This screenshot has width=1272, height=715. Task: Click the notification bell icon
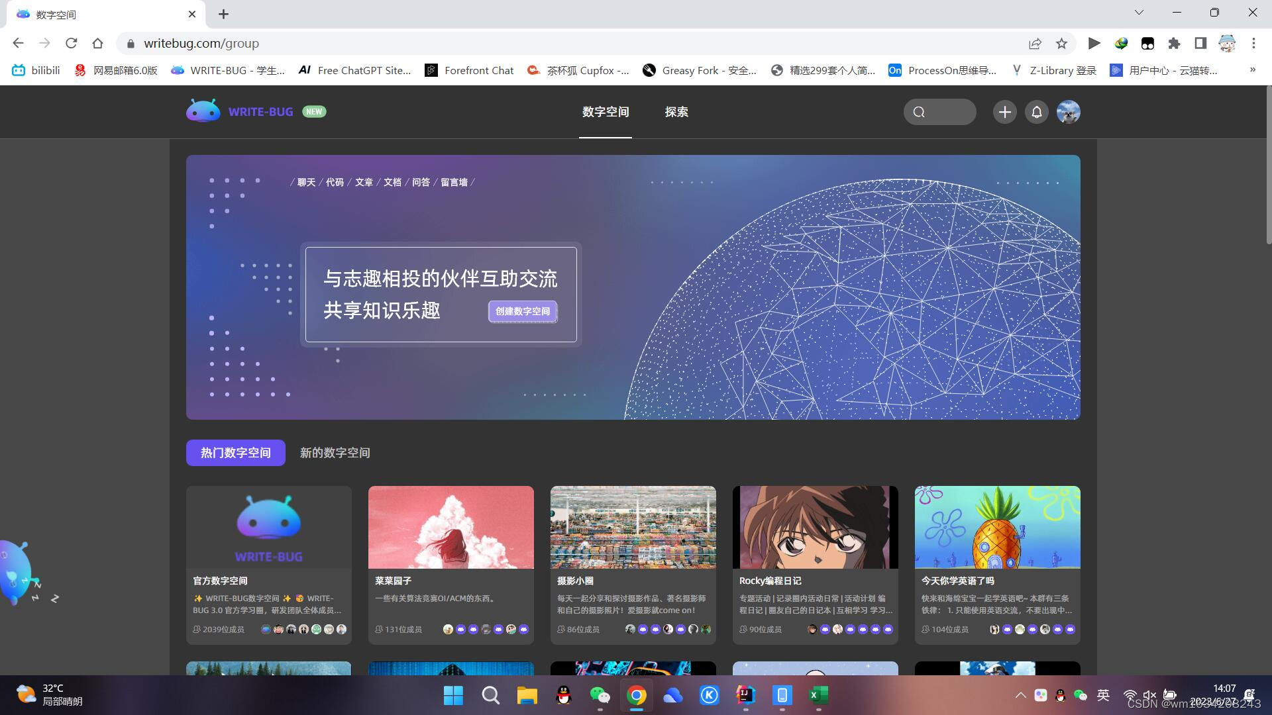click(x=1036, y=111)
